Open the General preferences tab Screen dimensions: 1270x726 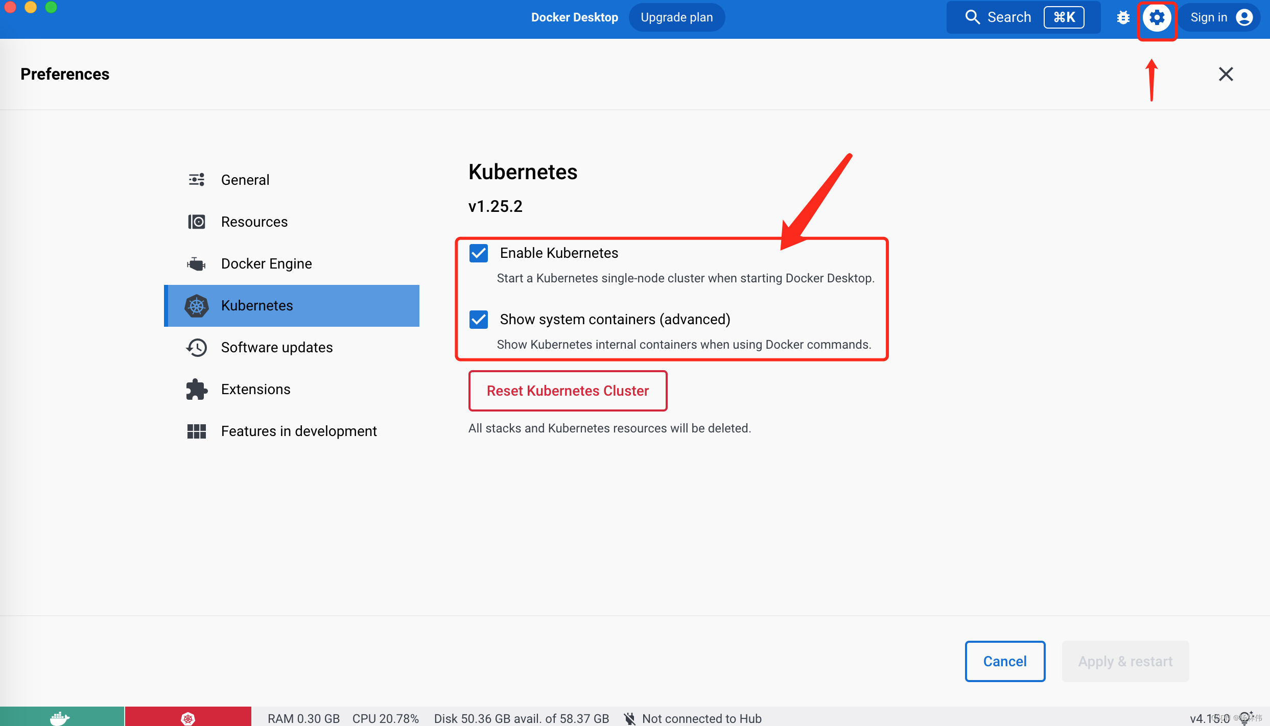click(292, 180)
